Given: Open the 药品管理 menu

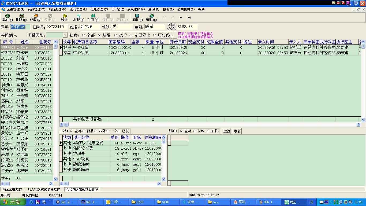Looking at the screenshot, I should 36,9.
